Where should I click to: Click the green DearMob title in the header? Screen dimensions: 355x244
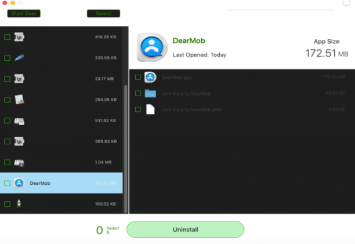(189, 41)
